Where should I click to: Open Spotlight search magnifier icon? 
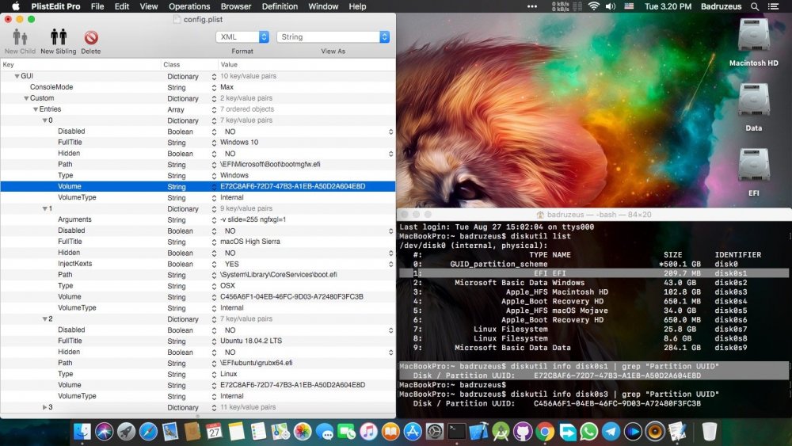(755, 6)
